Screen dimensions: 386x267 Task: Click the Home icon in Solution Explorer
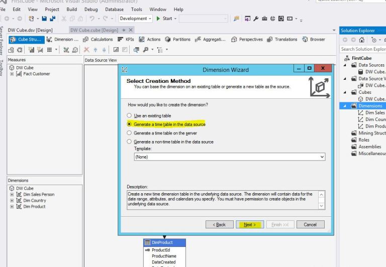tap(361, 40)
